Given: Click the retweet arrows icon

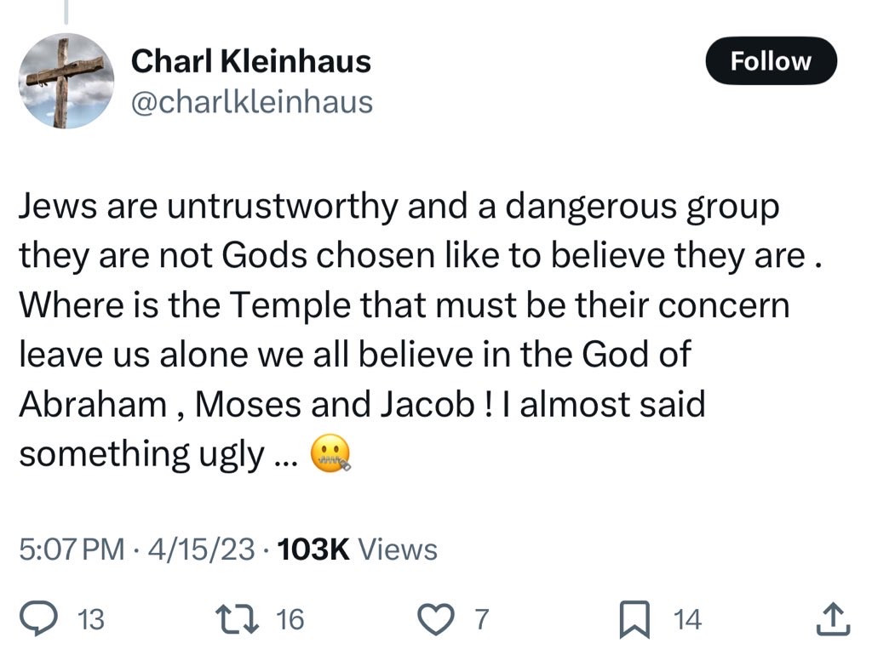Looking at the screenshot, I should pos(238,619).
